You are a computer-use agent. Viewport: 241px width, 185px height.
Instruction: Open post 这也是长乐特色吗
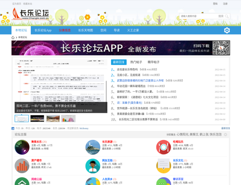point(127,70)
